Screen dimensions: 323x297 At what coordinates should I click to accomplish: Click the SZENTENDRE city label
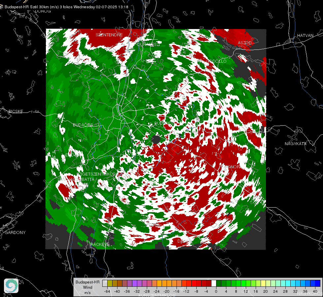pyautogui.click(x=109, y=35)
